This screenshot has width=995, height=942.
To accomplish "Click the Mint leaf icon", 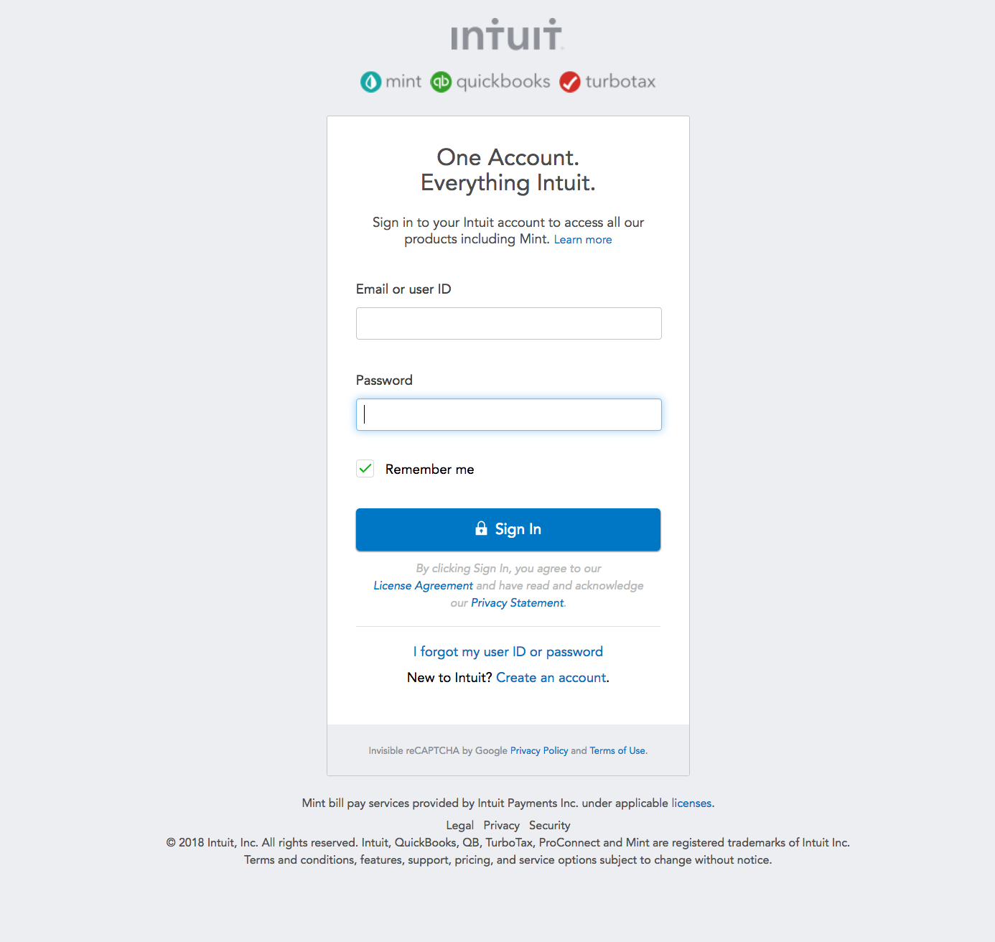I will tap(370, 82).
